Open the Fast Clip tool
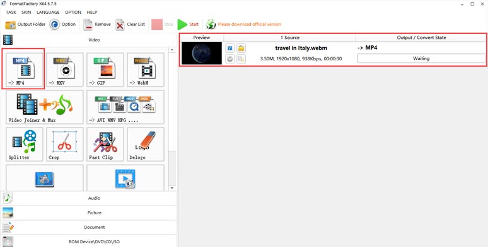The width and height of the screenshot is (488, 247). pyautogui.click(x=105, y=145)
